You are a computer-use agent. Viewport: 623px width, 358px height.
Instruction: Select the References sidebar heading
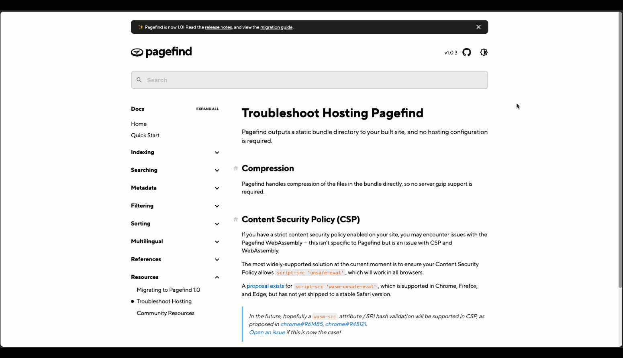(146, 259)
